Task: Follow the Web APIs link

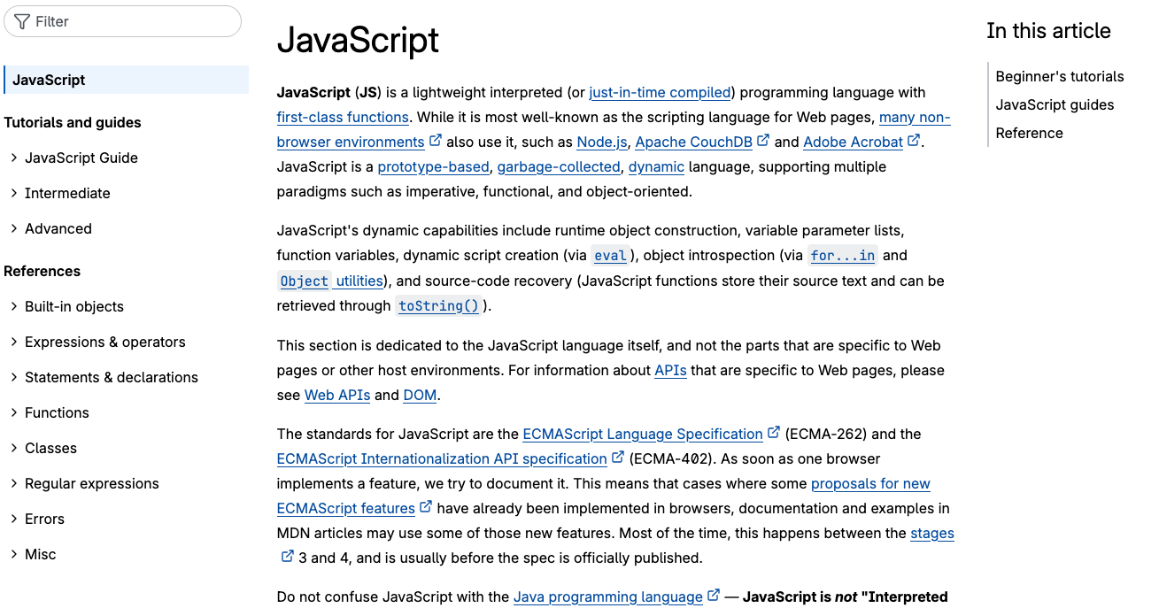Action: (x=337, y=395)
